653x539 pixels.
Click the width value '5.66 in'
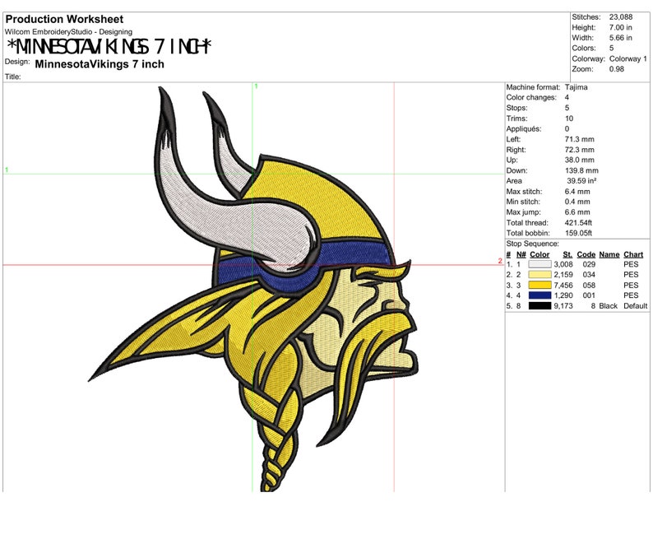tap(621, 38)
